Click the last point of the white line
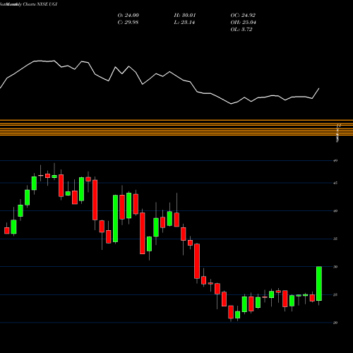The image size is (353, 353). click(x=319, y=88)
